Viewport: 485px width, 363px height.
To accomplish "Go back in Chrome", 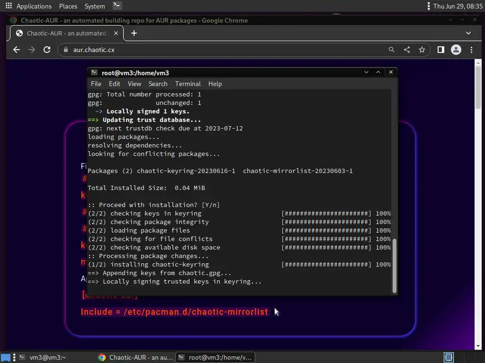I will coord(17,50).
